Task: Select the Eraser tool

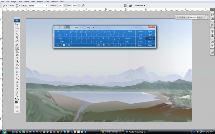Action: pyautogui.click(x=17, y=58)
